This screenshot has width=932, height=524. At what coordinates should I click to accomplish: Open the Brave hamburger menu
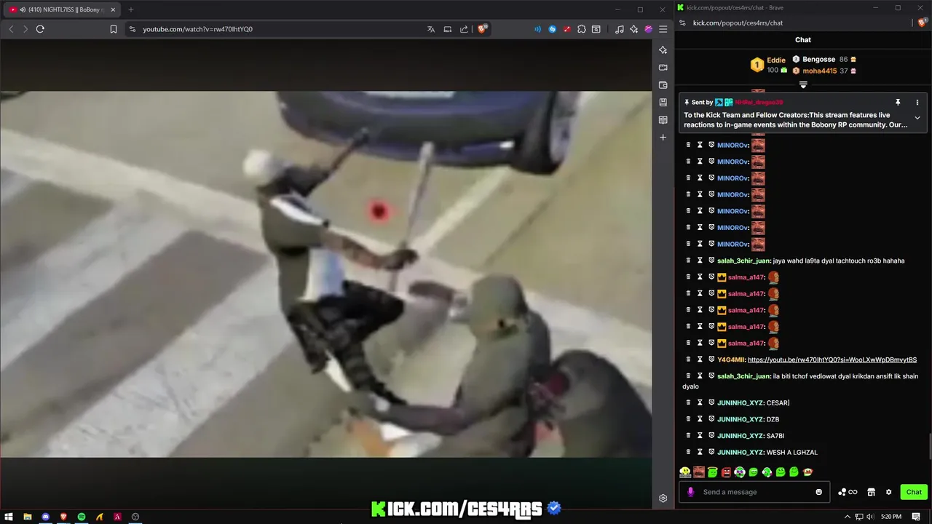point(663,29)
